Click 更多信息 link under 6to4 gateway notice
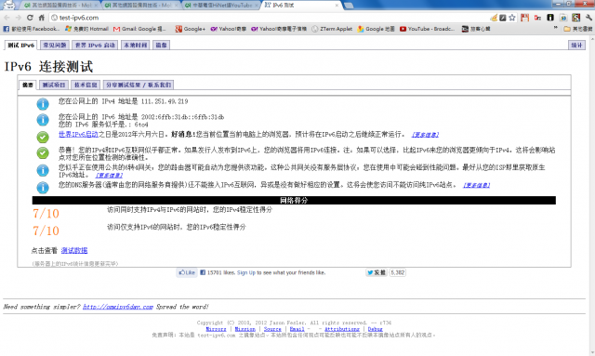This screenshot has height=356, width=595. (109, 176)
